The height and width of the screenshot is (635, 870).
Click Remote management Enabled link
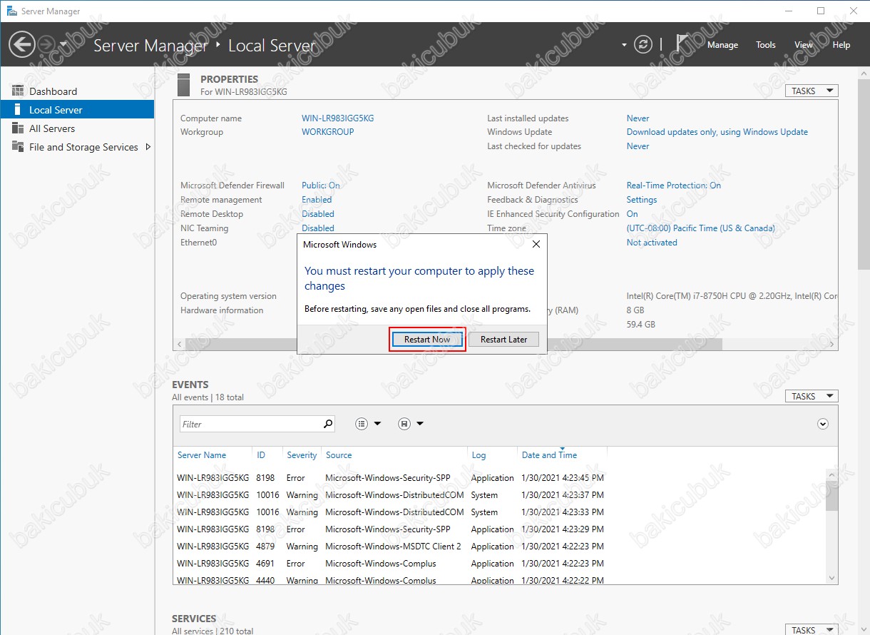(x=317, y=200)
